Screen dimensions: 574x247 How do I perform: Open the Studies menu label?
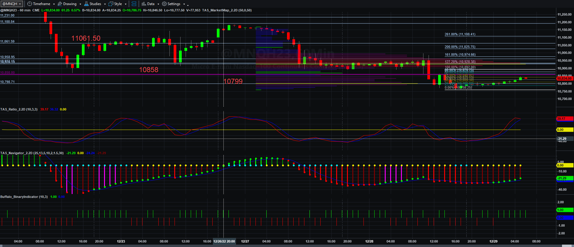pyautogui.click(x=95, y=4)
